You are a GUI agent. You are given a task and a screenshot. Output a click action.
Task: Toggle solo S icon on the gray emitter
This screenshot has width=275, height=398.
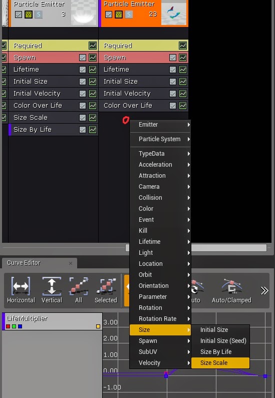(x=39, y=15)
